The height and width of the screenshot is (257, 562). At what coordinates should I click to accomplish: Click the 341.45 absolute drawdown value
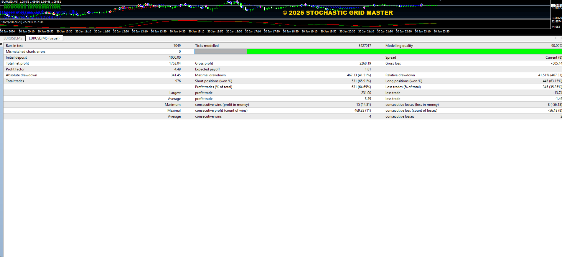(x=176, y=75)
